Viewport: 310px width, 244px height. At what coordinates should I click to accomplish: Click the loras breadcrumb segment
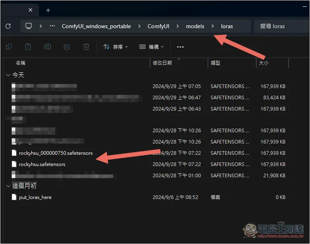point(227,26)
